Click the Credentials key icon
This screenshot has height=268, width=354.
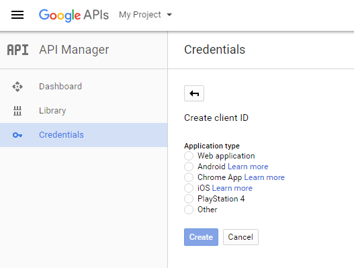click(17, 135)
